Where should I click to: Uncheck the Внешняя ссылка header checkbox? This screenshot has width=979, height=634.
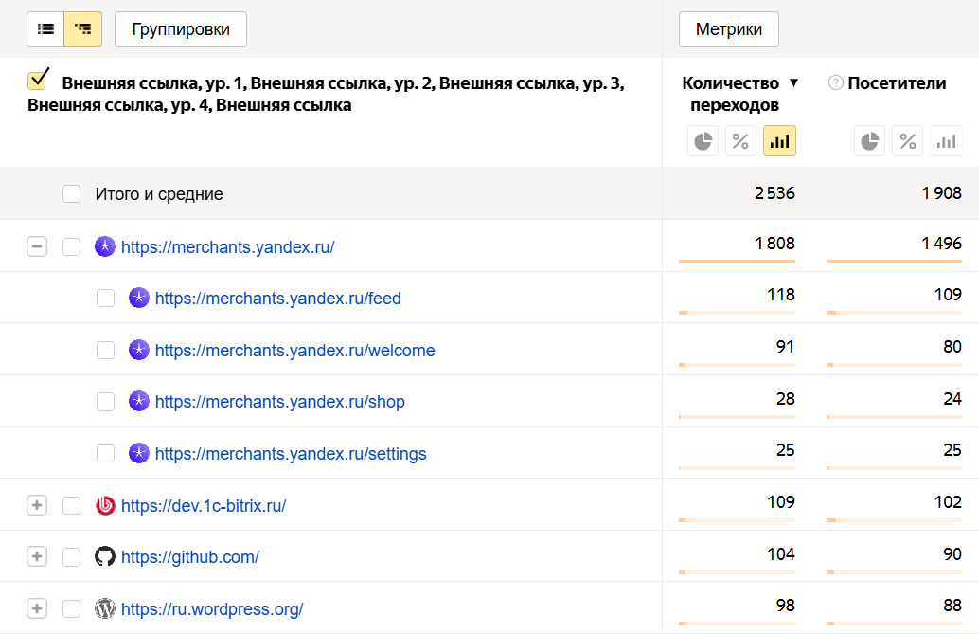[x=39, y=80]
